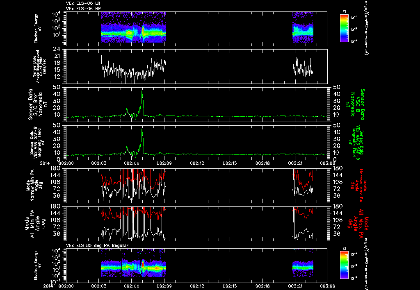Click the 'Mode Narrow Min PA Angle' label
This screenshot has height=290, width=420.
click(34, 185)
